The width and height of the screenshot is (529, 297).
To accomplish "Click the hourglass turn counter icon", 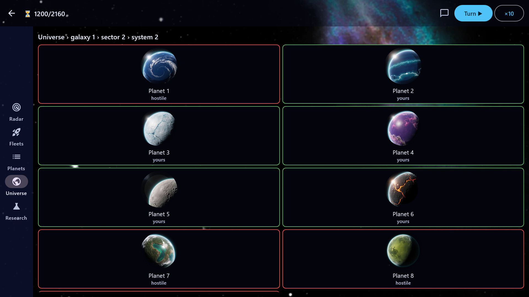I will coord(28,14).
